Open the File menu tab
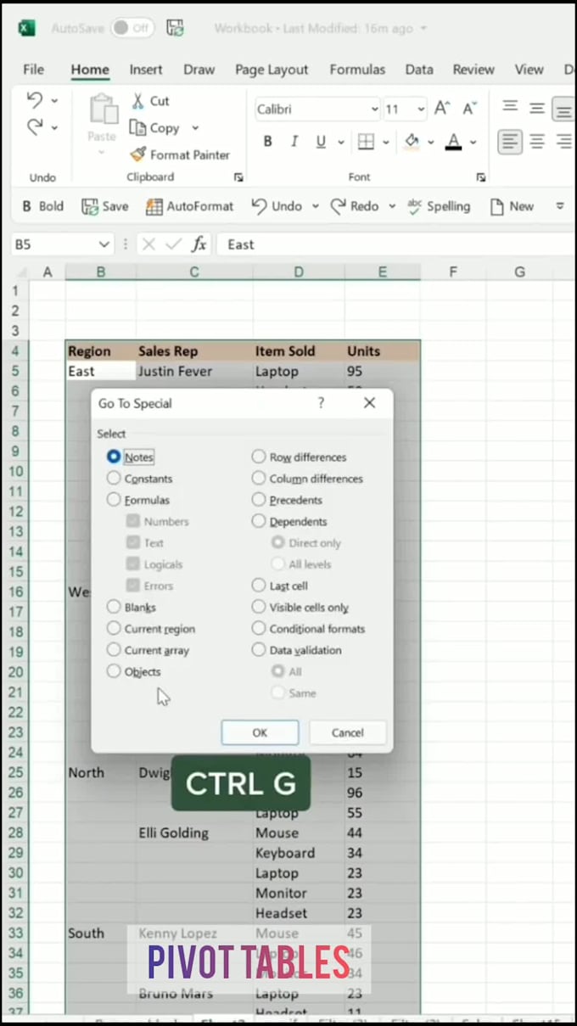Image resolution: width=577 pixels, height=1026 pixels. point(34,70)
